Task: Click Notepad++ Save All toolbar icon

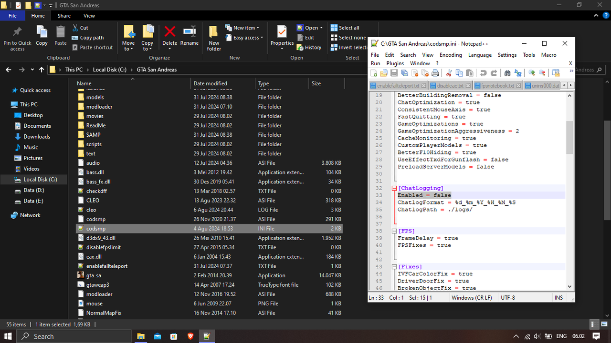Action: pos(404,73)
